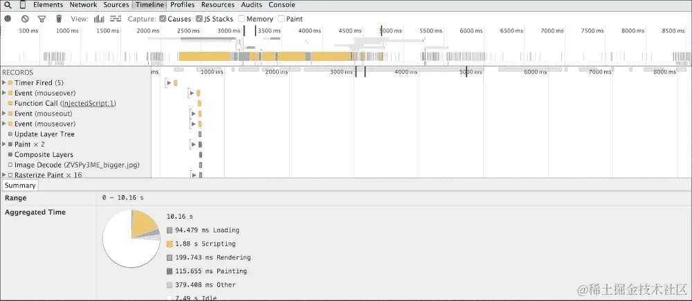This screenshot has width=692, height=301.
Task: Select the Composite Layers record
Action: tap(75, 154)
